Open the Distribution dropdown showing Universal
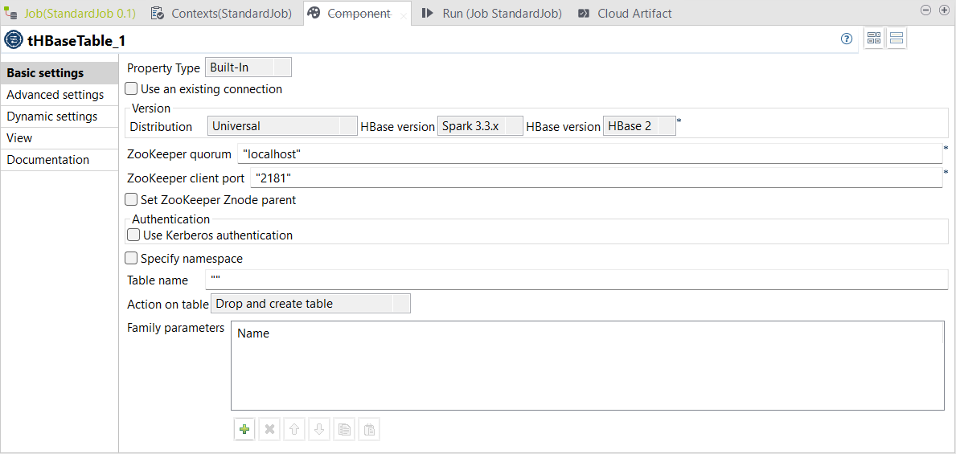The width and height of the screenshot is (956, 454). [x=281, y=126]
